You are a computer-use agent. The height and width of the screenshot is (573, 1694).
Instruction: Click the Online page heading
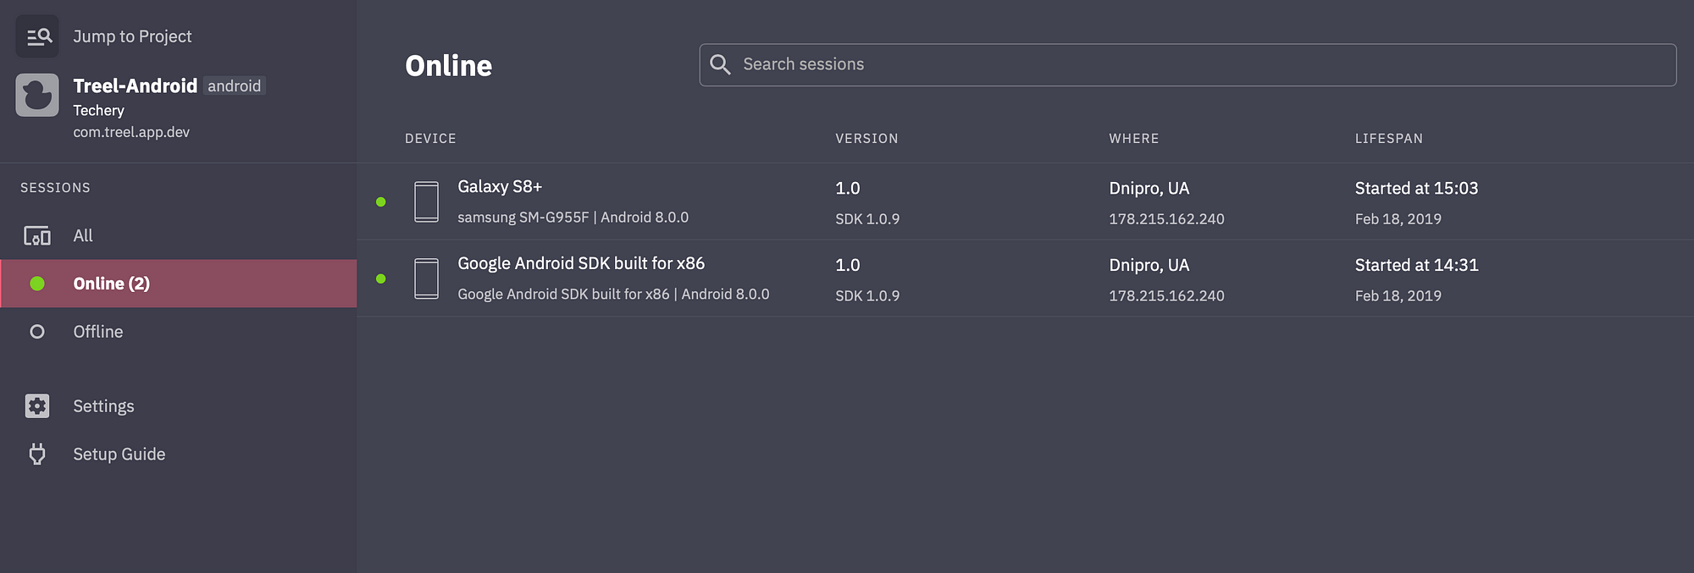click(x=449, y=65)
